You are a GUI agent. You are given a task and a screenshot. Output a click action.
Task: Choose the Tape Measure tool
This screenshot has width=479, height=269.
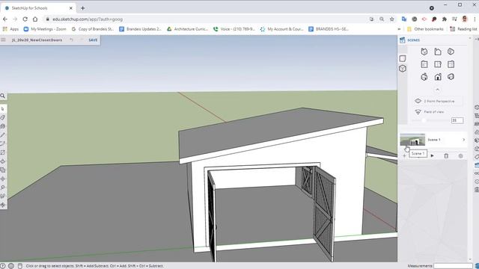(x=3, y=188)
